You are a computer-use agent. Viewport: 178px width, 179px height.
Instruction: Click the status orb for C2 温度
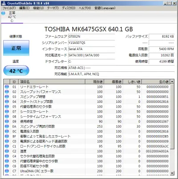pos(7,151)
